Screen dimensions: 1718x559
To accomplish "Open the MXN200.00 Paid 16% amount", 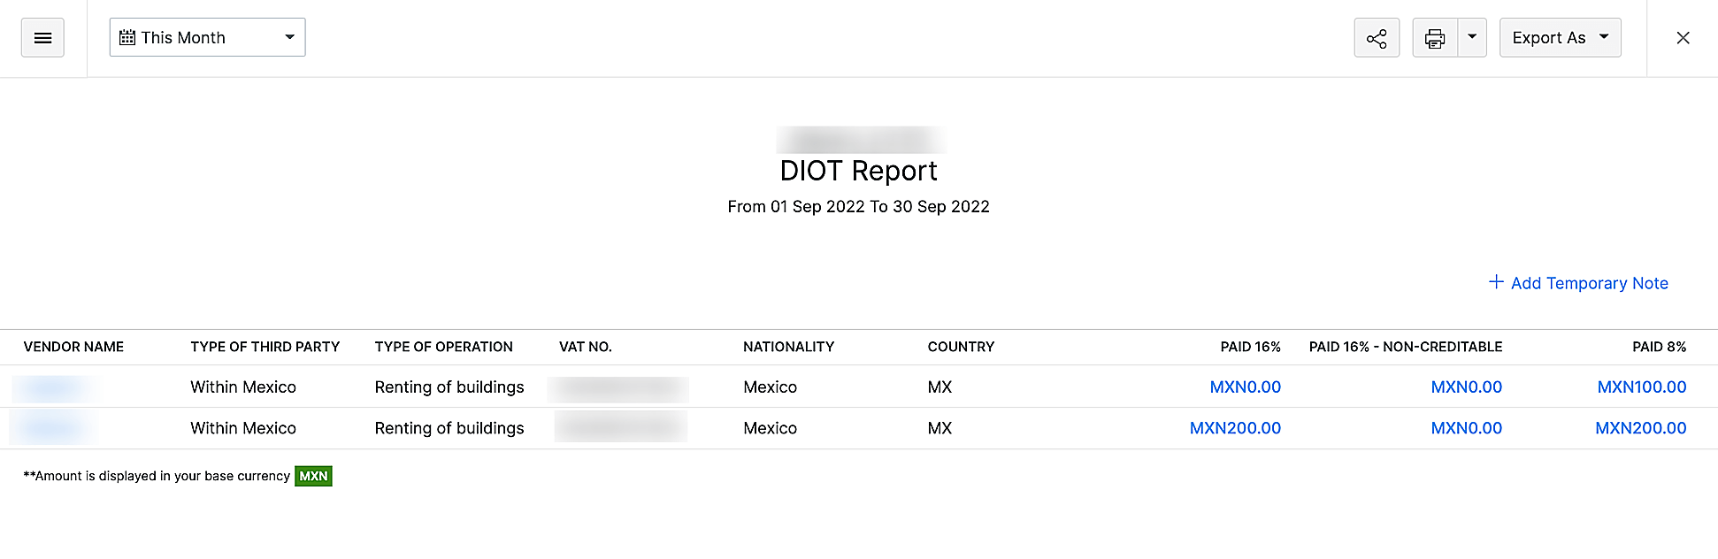I will (x=1235, y=428).
